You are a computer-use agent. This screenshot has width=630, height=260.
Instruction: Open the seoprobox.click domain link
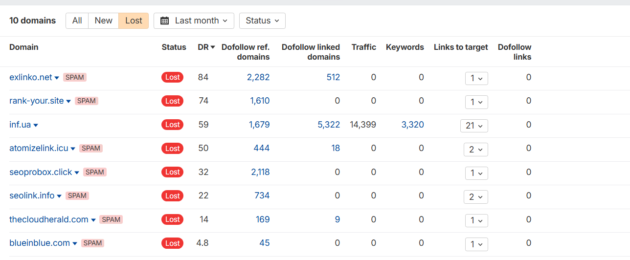[41, 172]
